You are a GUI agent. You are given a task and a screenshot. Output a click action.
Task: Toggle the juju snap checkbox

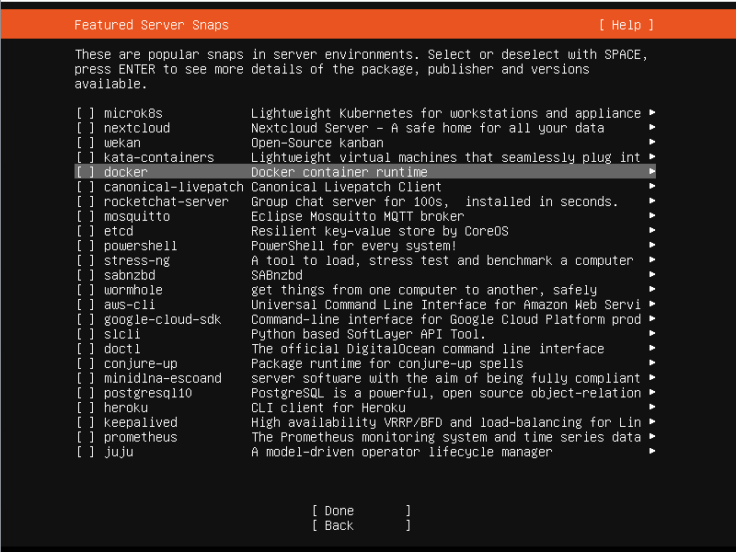(86, 452)
